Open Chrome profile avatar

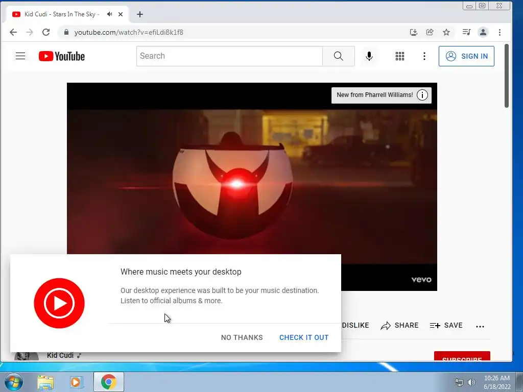coord(483,32)
